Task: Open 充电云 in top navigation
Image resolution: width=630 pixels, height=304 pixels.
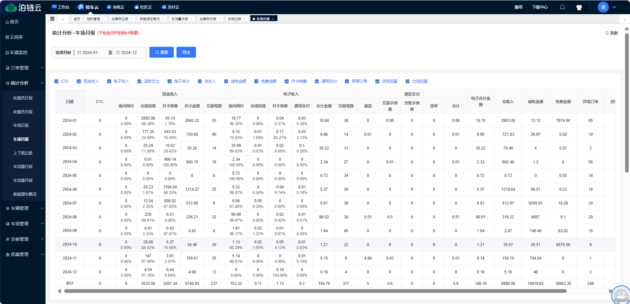Action: coord(115,7)
